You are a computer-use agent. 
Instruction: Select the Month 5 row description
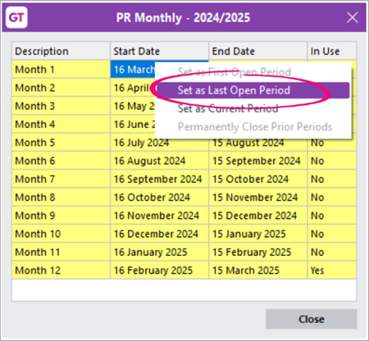point(61,143)
